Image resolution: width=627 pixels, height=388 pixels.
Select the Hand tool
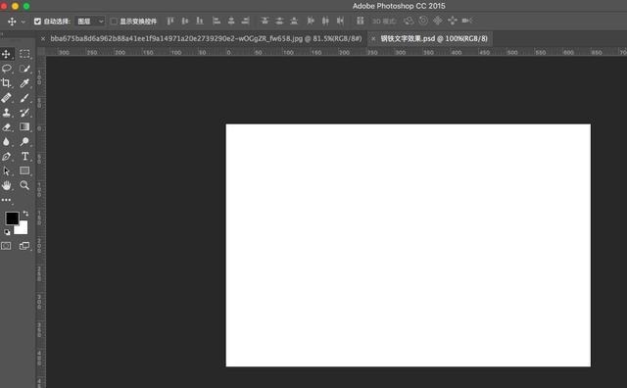[7, 185]
